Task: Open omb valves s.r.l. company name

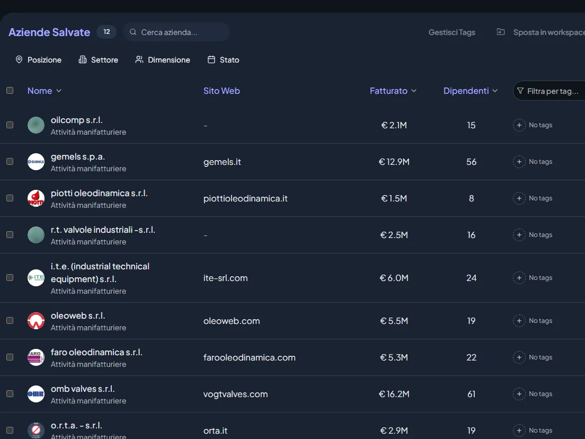Action: pyautogui.click(x=83, y=389)
